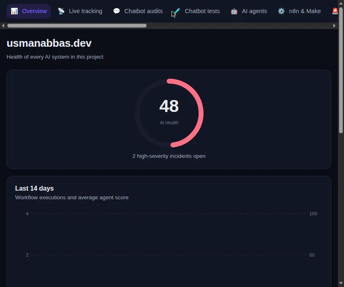Open the Live tracking tab

(80, 11)
